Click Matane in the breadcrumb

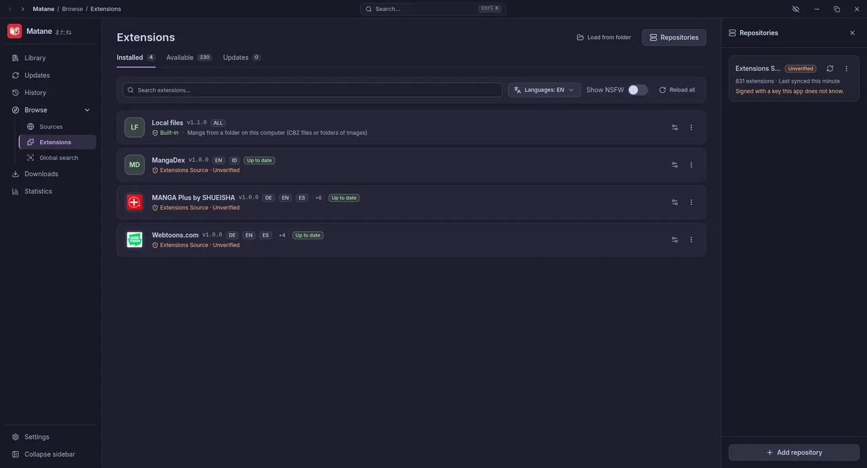[43, 9]
